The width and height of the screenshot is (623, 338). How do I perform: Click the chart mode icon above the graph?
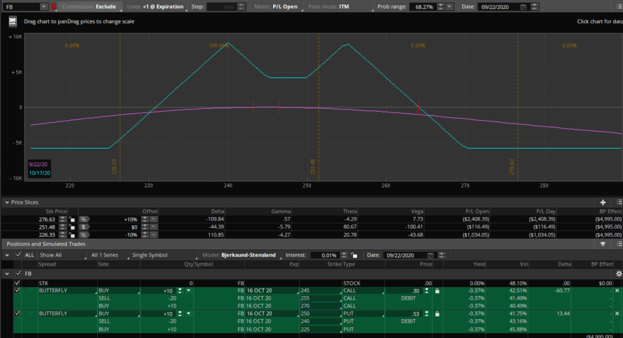click(12, 21)
